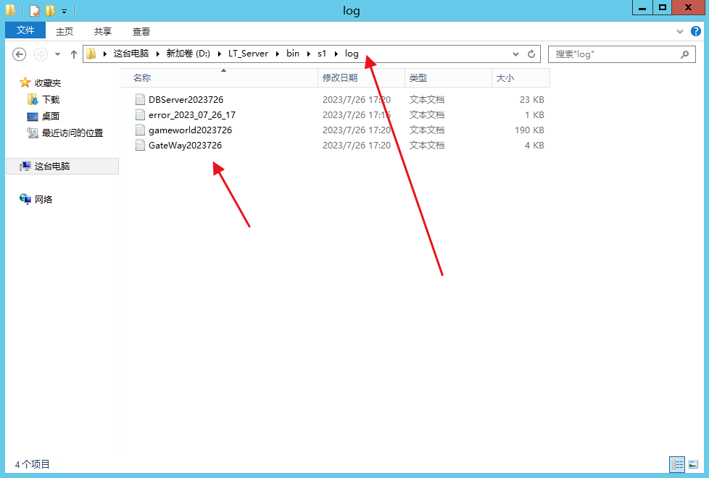
Task: Switch to the 查看 ribbon tab
Action: [141, 31]
